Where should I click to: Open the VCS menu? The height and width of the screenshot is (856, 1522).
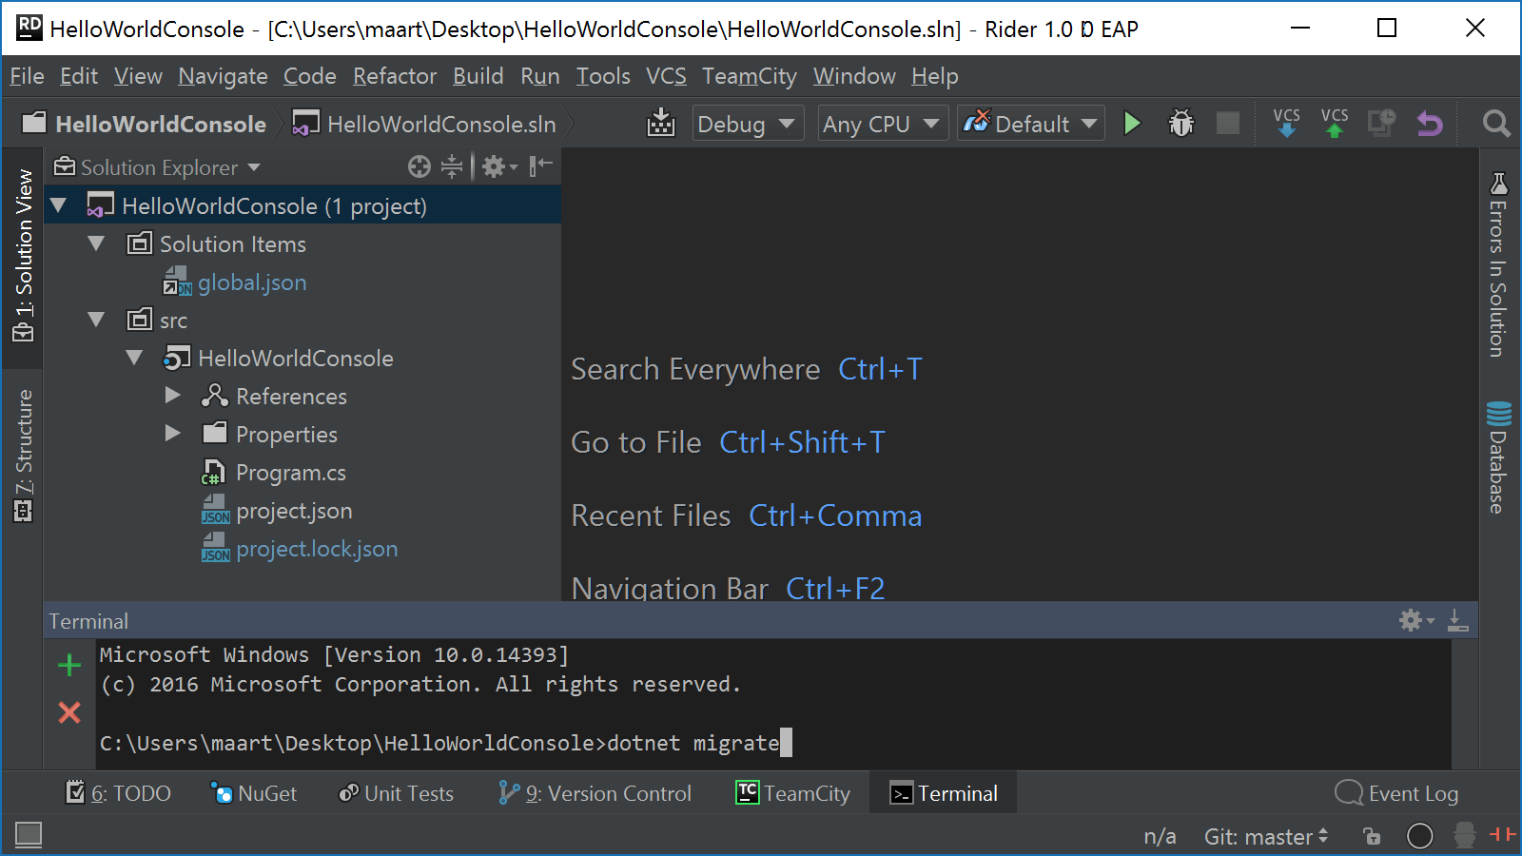(x=666, y=76)
